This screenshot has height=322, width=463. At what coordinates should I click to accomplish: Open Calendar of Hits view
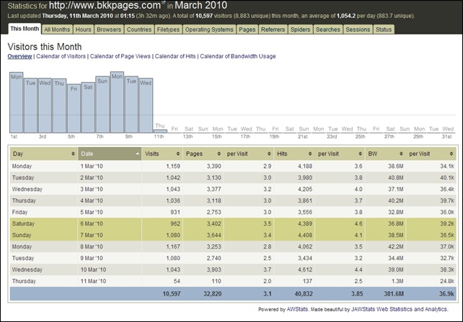(175, 56)
